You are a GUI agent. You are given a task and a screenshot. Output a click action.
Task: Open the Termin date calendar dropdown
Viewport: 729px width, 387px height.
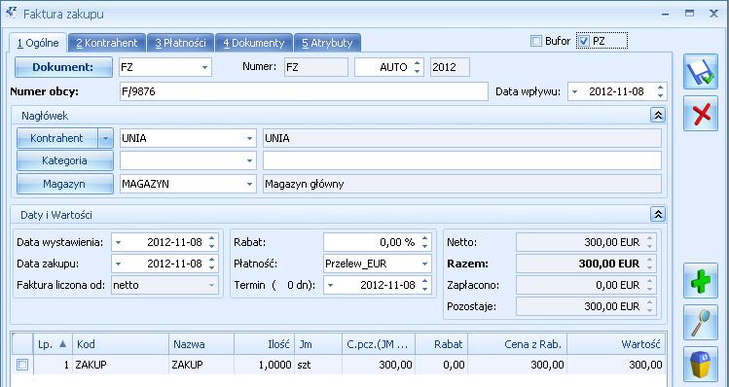tap(330, 285)
